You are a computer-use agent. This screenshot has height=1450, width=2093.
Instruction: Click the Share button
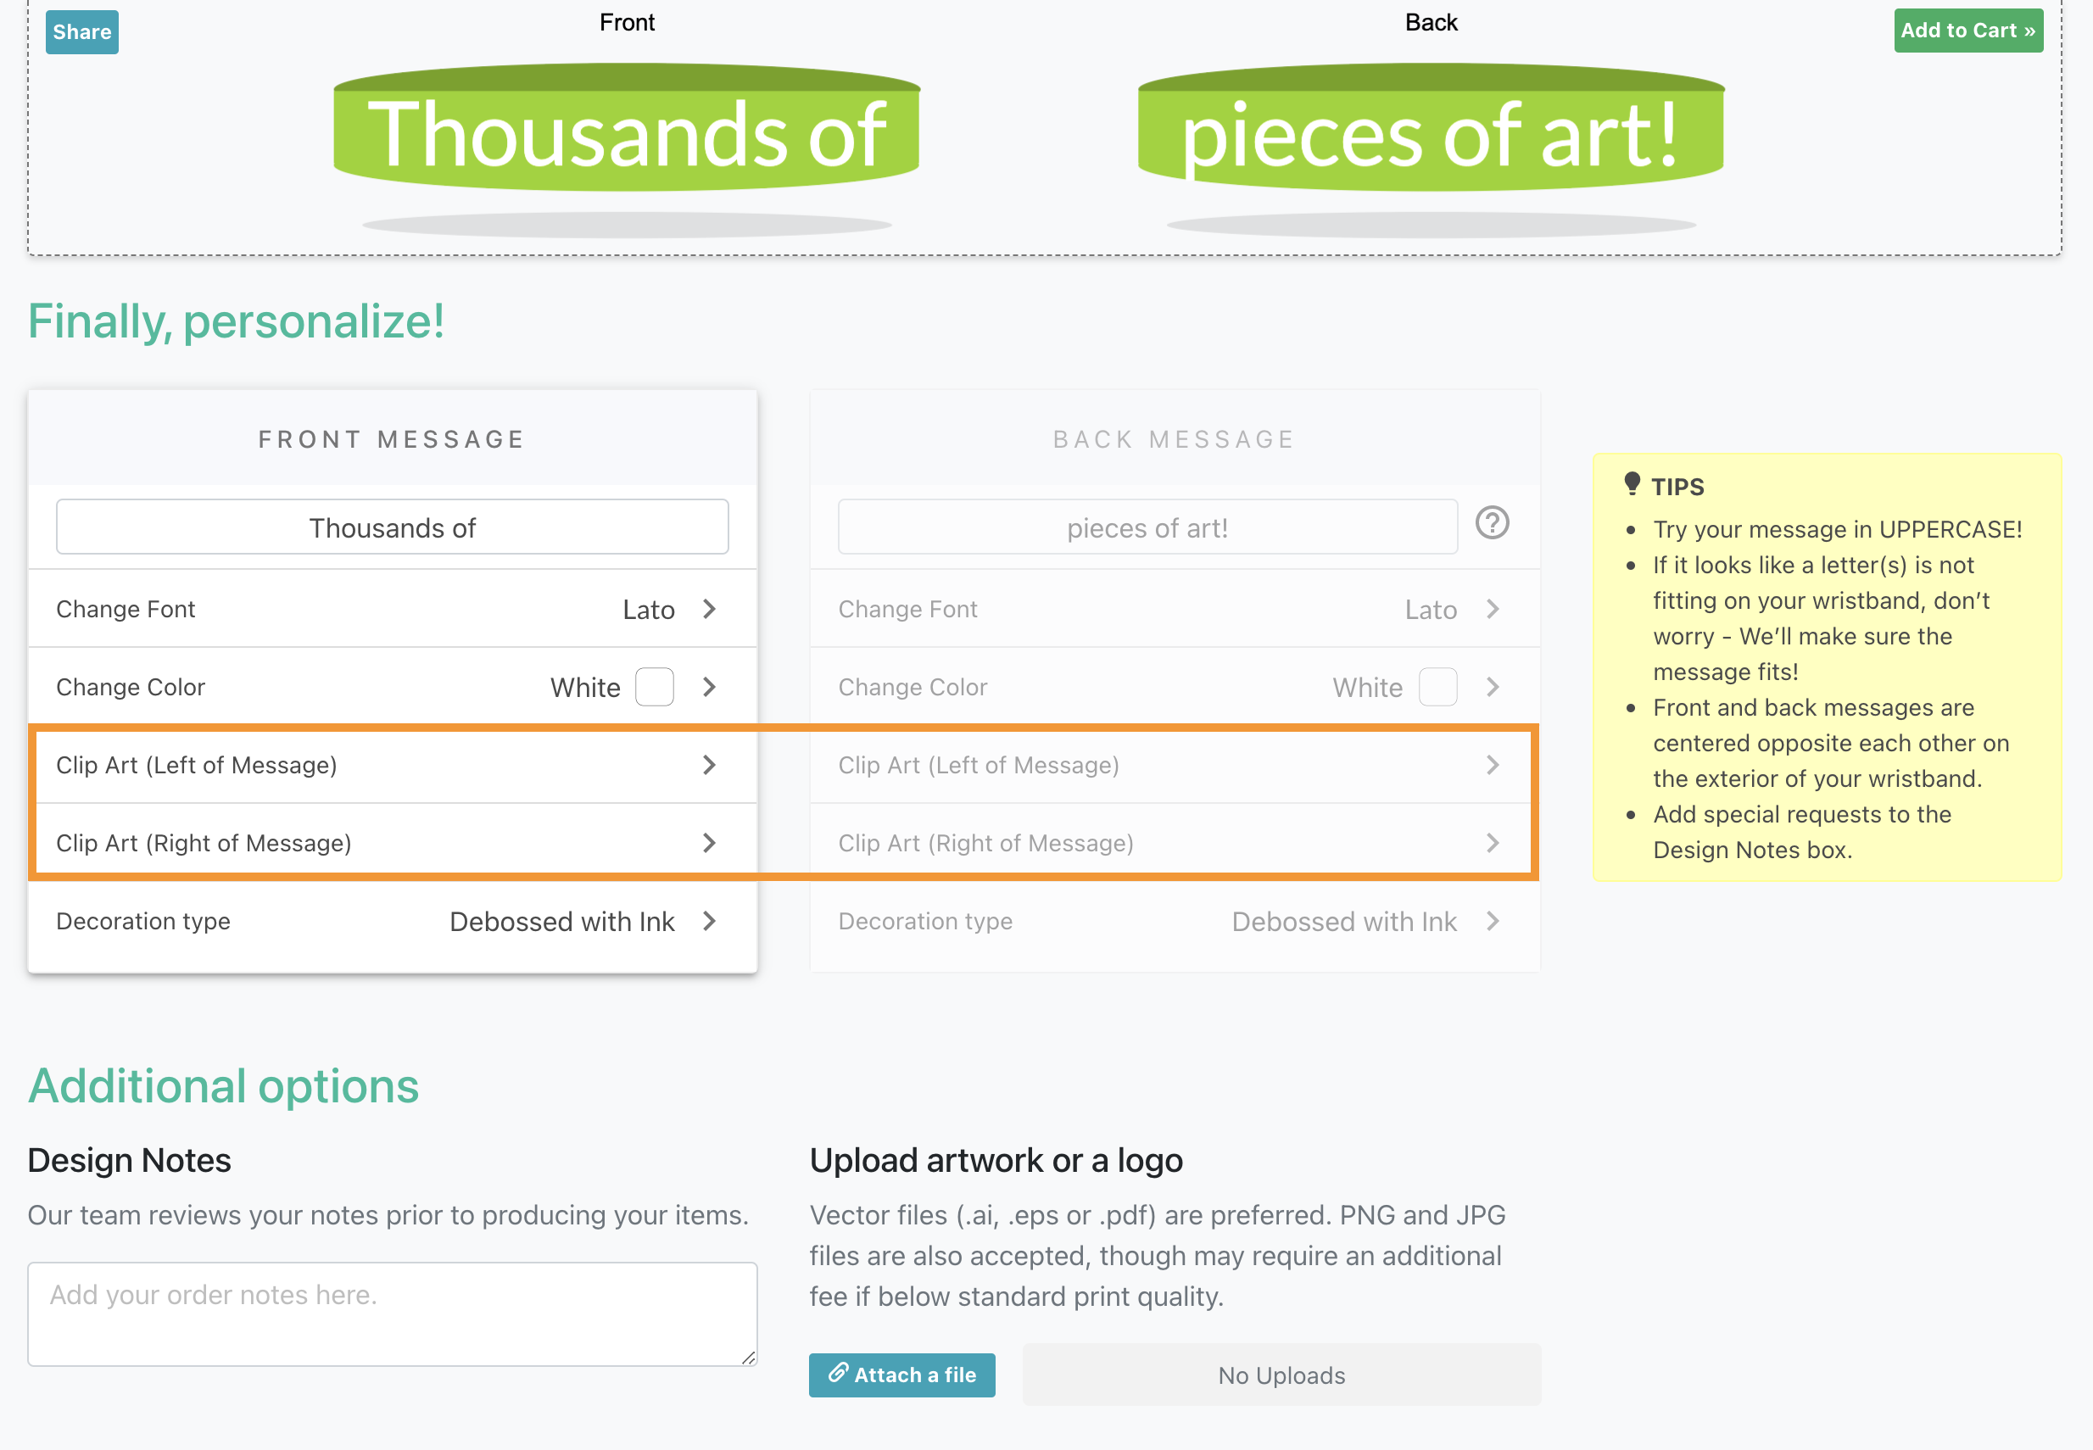pyautogui.click(x=81, y=32)
